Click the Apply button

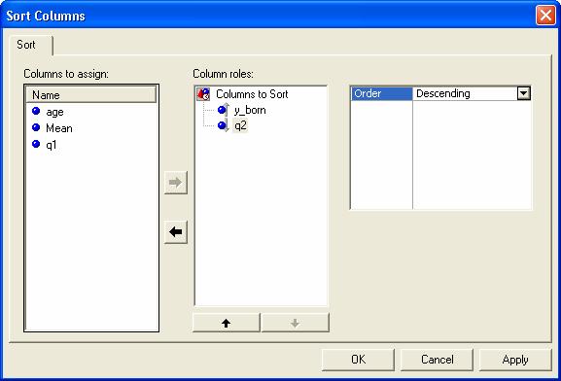[515, 360]
